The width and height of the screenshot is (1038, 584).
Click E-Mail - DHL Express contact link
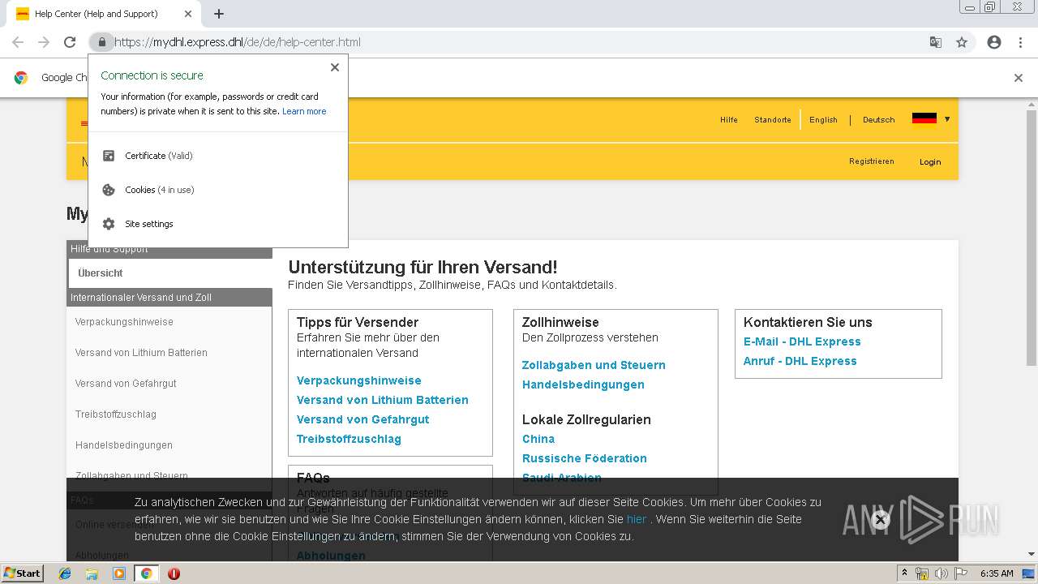pos(802,341)
